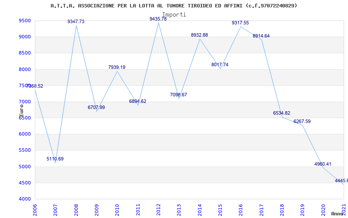The width and height of the screenshot is (348, 218).
Task: Select the x-axis year 2014
Action: 200,210
